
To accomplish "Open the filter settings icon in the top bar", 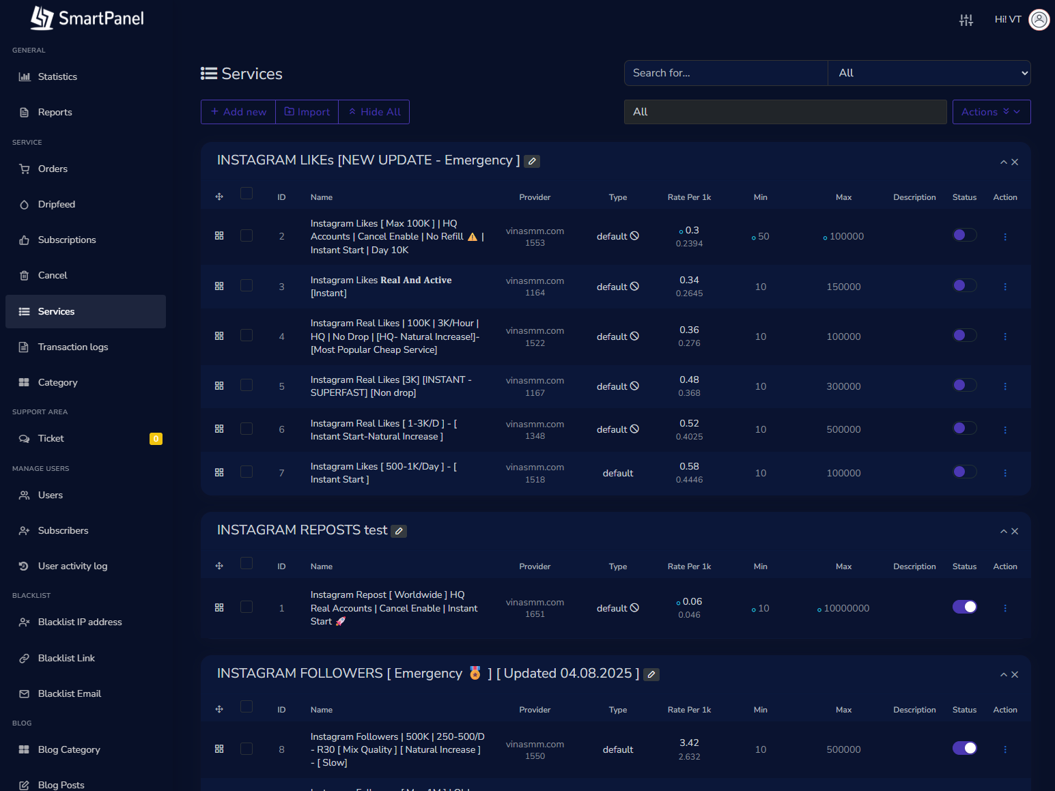I will [x=966, y=20].
